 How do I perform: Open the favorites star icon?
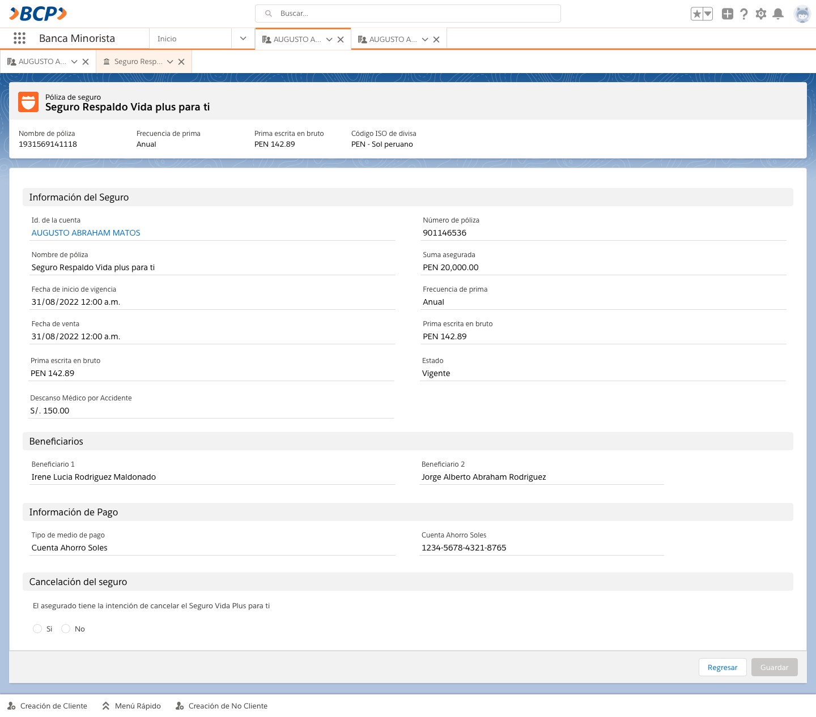(x=696, y=14)
